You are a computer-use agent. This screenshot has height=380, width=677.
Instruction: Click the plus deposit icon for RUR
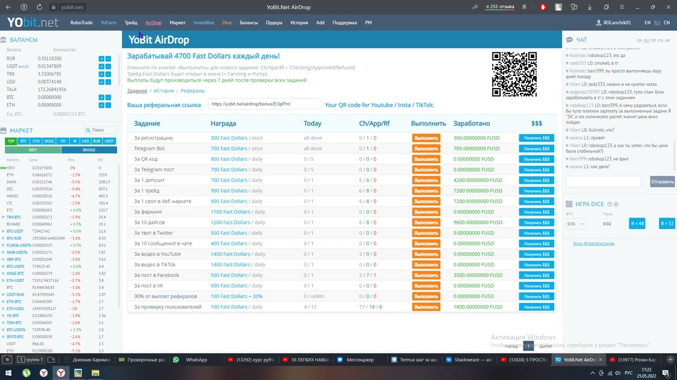click(102, 59)
